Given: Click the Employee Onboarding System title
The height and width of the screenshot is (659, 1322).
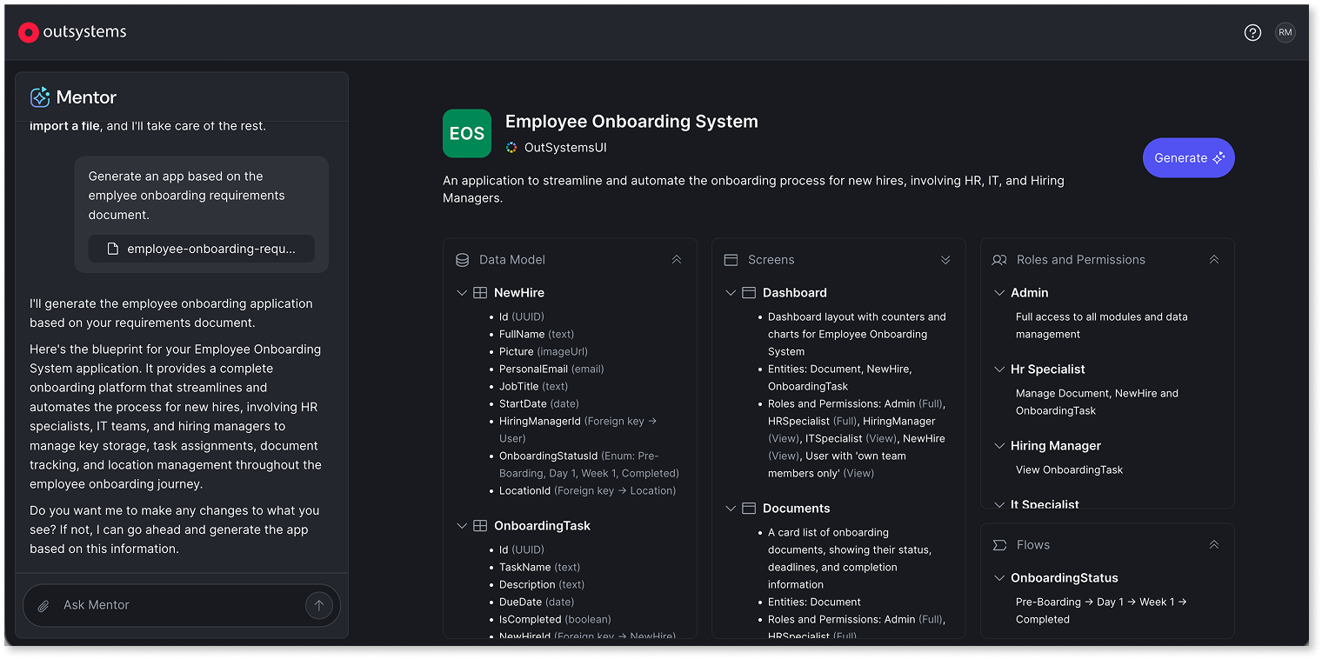Looking at the screenshot, I should 631,122.
